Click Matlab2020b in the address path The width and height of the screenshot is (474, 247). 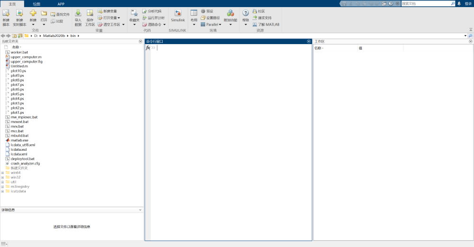(54, 36)
